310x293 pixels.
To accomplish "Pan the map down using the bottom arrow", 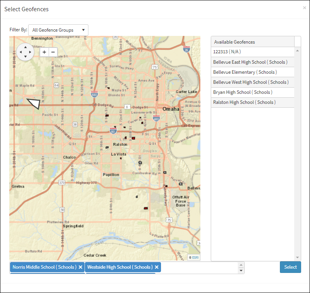I will (25, 57).
